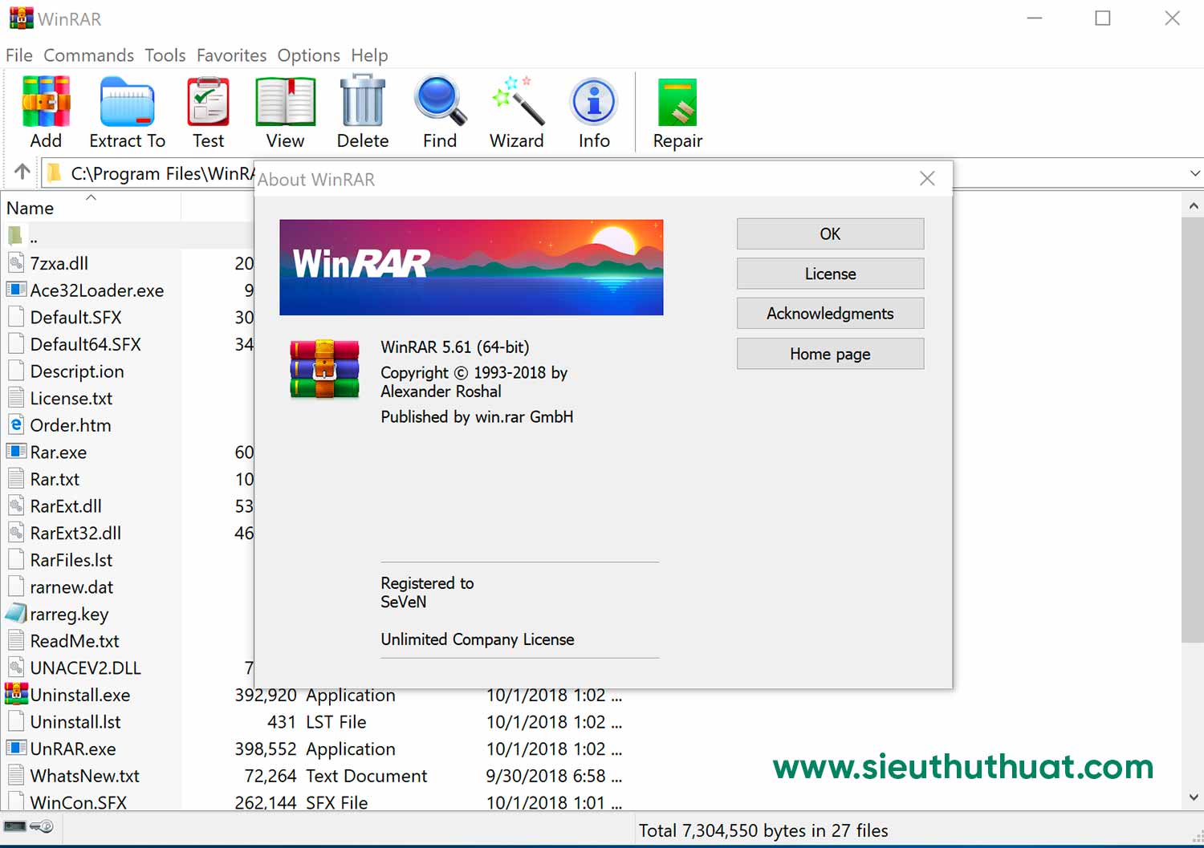The height and width of the screenshot is (848, 1204).
Task: Expand the address bar path dropdown
Action: (1194, 173)
